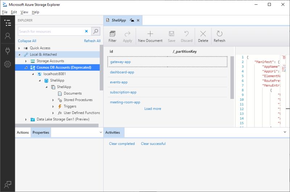Clear the resource search box
290x192 pixels.
(x=86, y=31)
